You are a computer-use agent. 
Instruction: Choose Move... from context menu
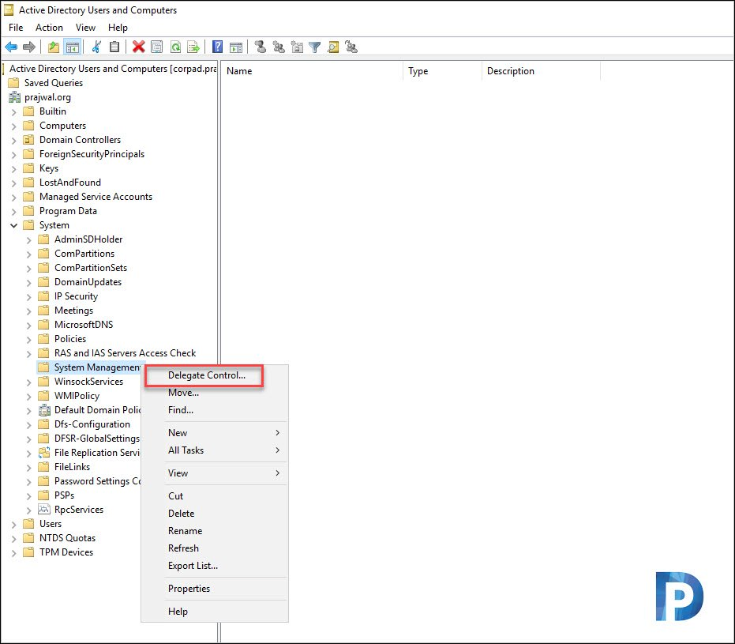[x=215, y=393]
